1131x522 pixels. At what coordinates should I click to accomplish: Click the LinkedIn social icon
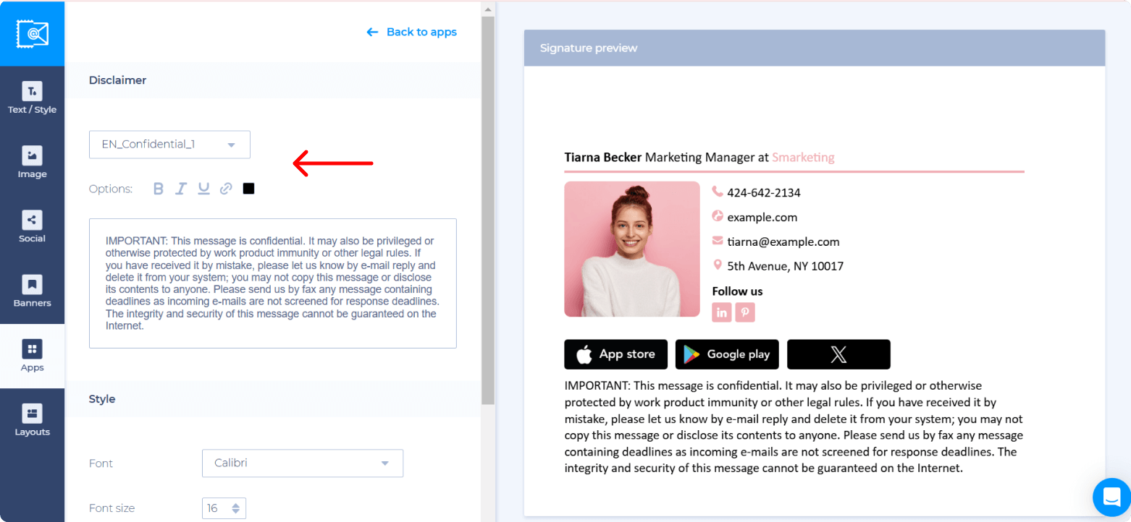(722, 312)
